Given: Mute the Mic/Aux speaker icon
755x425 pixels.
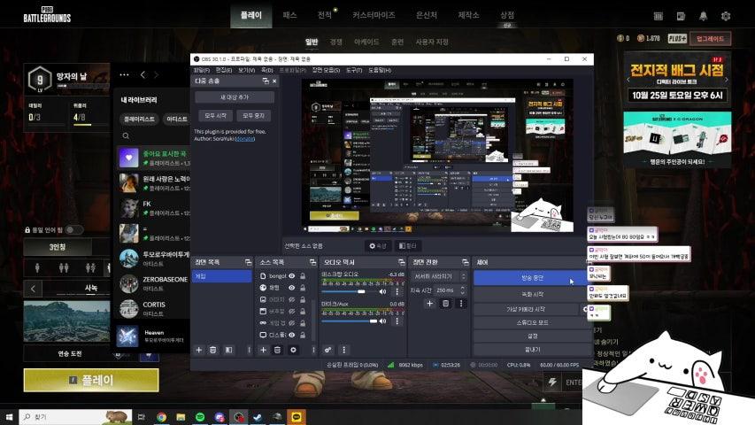Looking at the screenshot, I should 382,321.
